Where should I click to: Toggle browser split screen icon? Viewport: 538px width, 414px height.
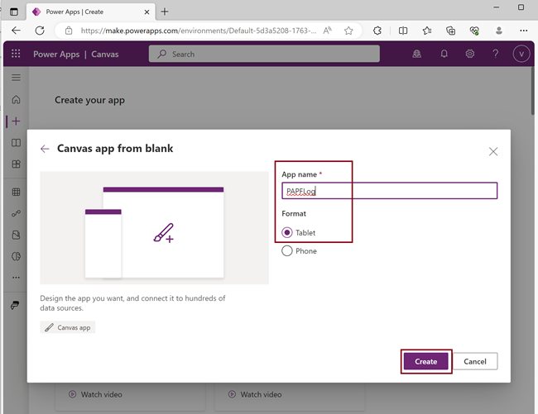pyautogui.click(x=403, y=31)
